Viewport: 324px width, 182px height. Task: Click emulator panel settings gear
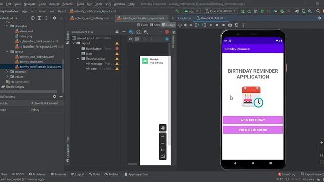pyautogui.click(x=320, y=18)
